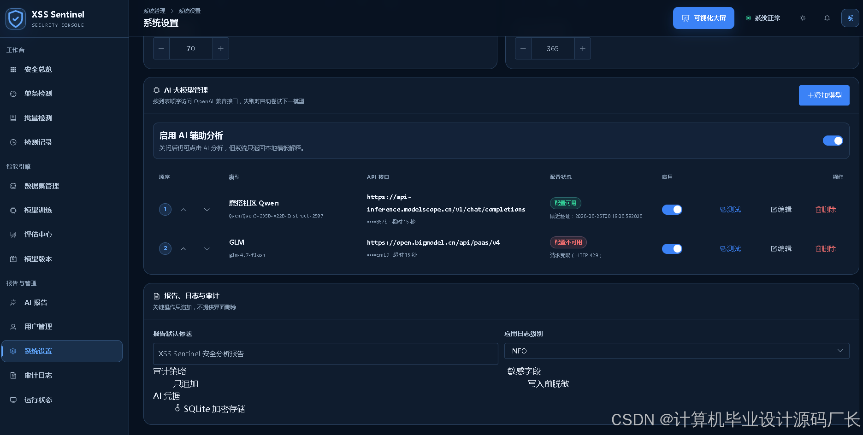
Task: Open the 应用日志级别 INFO dropdown
Action: (677, 351)
